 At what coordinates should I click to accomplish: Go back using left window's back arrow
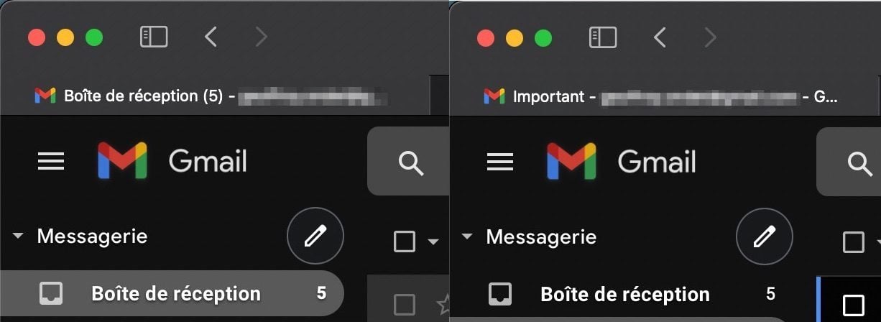pyautogui.click(x=210, y=37)
